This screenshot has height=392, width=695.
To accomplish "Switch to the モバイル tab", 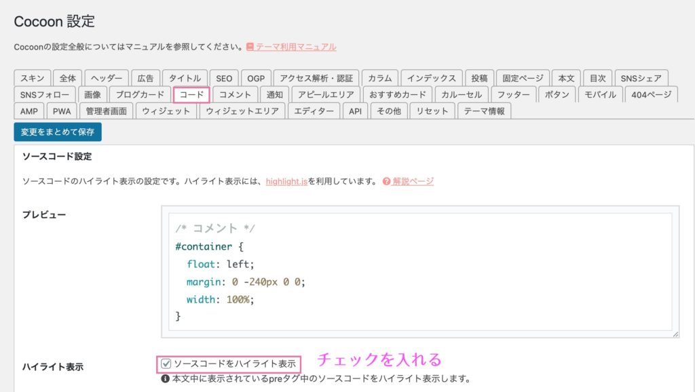I will click(x=600, y=94).
